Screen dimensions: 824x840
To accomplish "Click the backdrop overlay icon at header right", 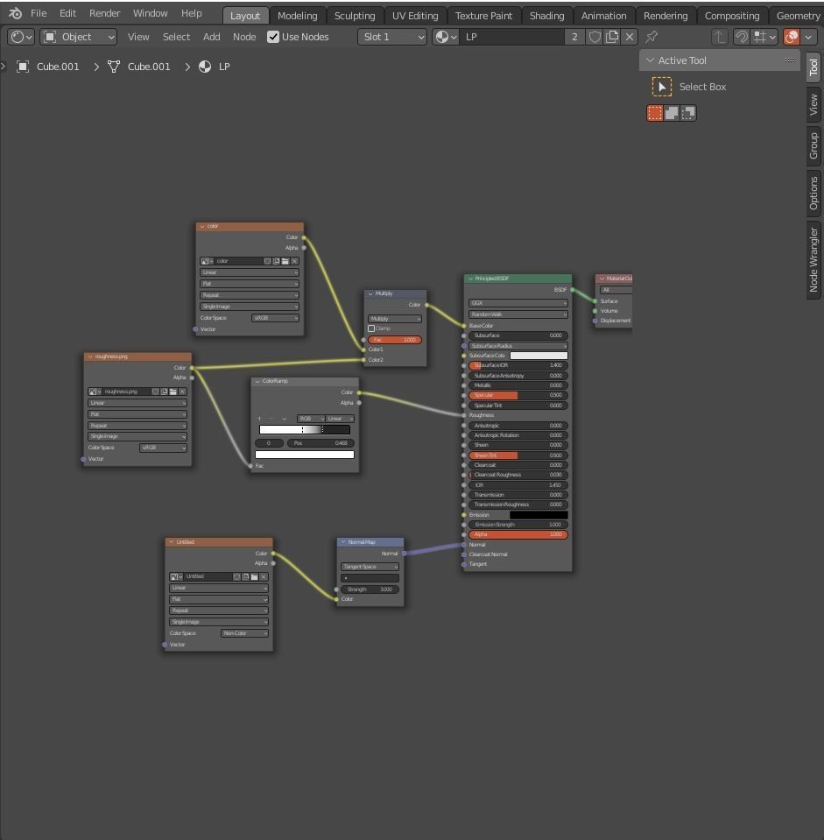I will pos(792,37).
